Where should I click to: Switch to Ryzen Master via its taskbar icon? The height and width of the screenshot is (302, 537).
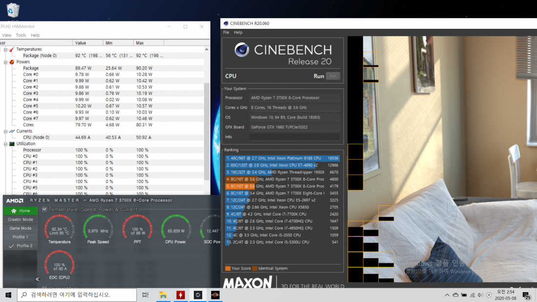[215, 295]
